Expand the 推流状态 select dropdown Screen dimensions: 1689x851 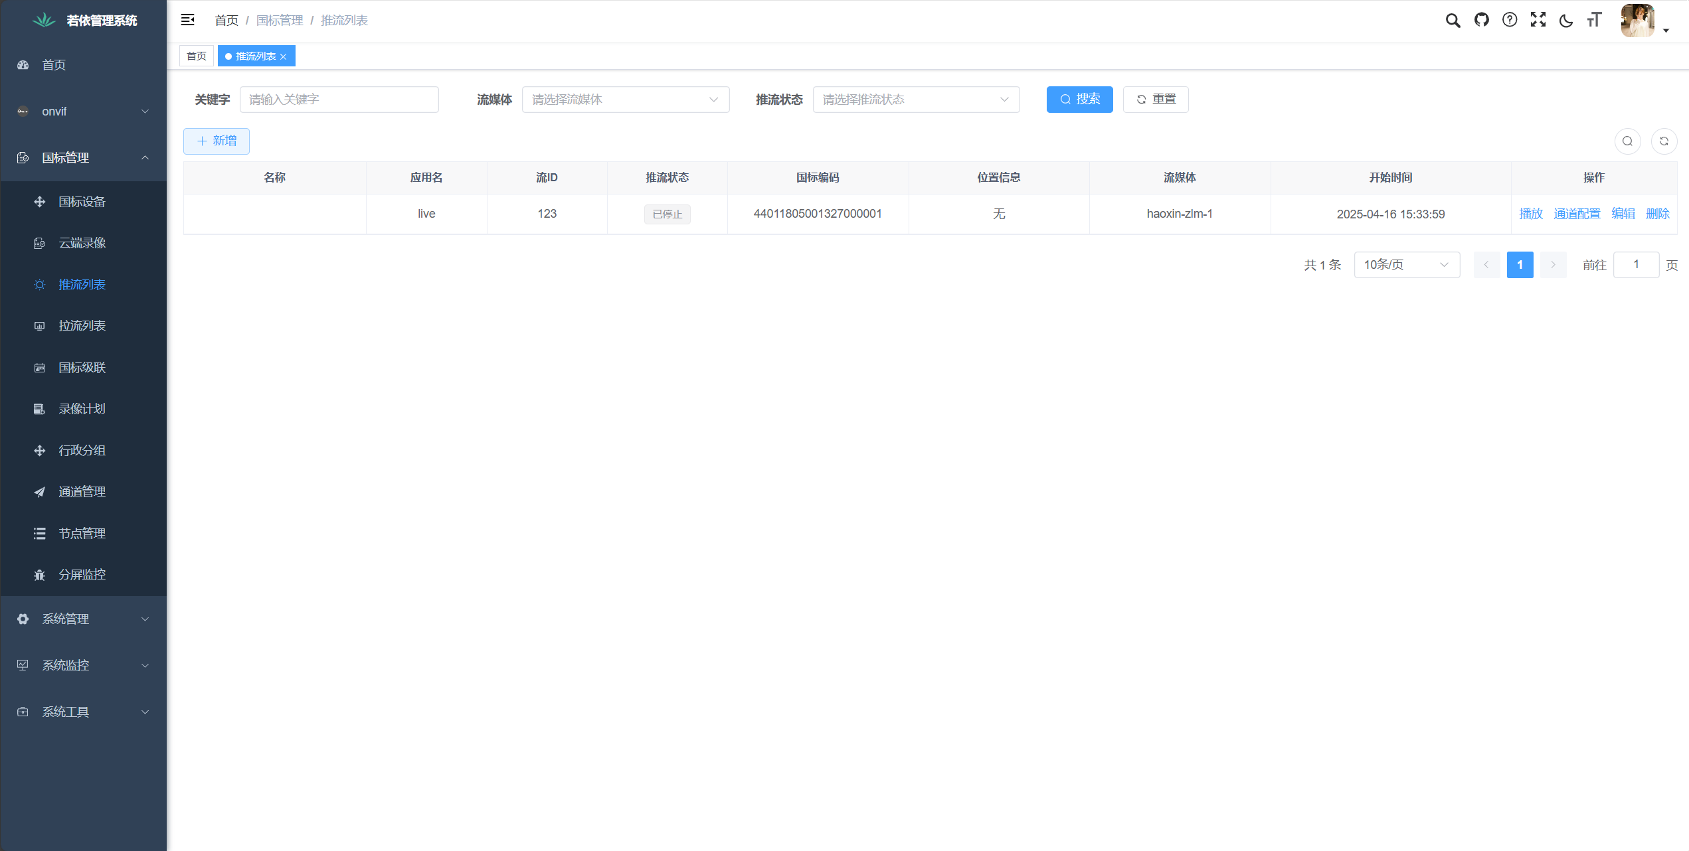click(916, 100)
